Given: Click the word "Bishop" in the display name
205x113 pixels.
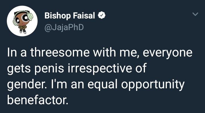Looking at the screenshot, I should pos(58,16).
